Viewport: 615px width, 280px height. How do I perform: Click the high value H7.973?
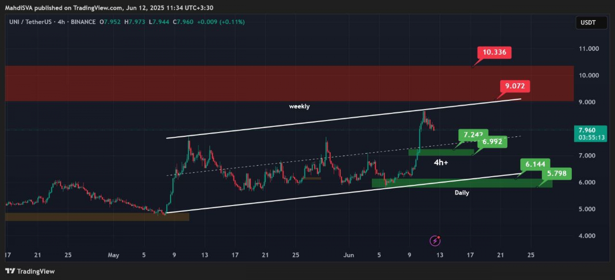point(135,22)
